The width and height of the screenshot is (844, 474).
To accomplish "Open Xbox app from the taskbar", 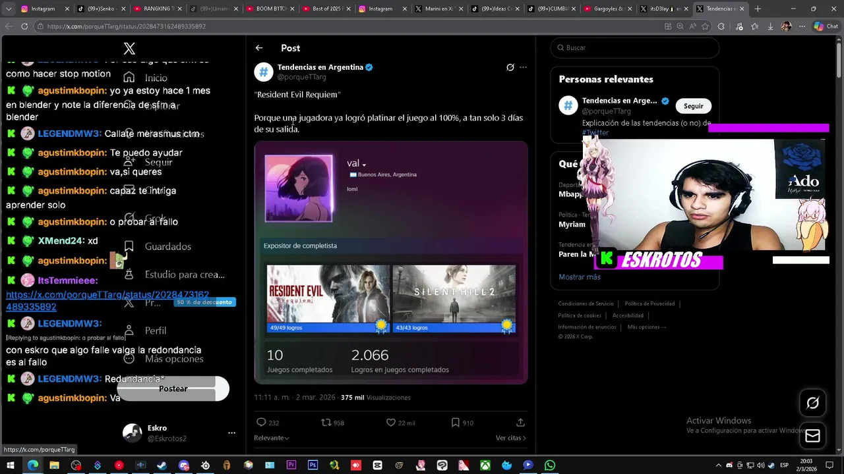I will pyautogui.click(x=485, y=465).
